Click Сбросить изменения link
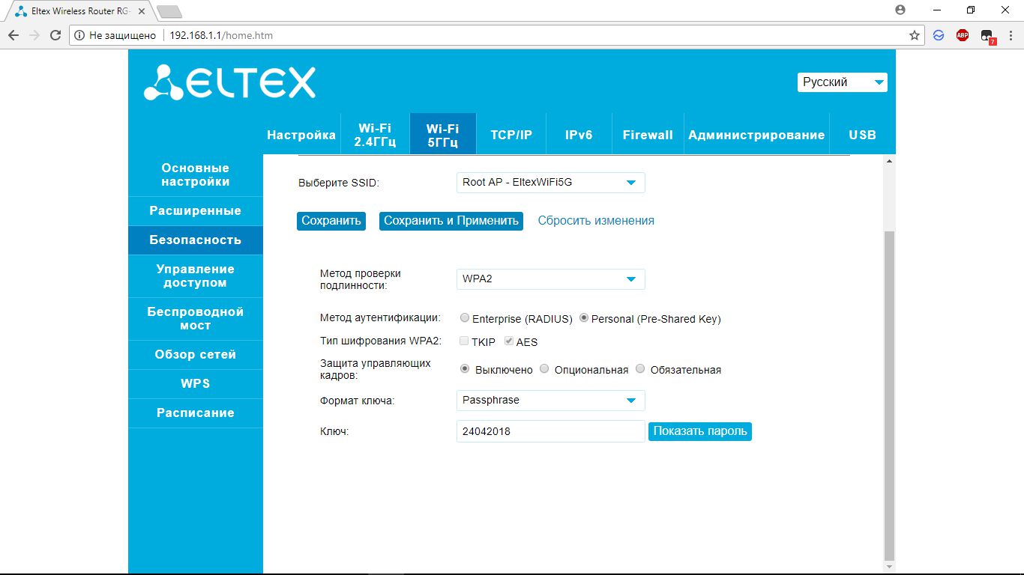The image size is (1024, 575). point(596,221)
